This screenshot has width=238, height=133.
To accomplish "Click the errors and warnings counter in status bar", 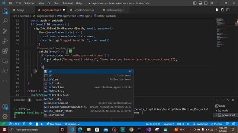I will coord(14,124).
